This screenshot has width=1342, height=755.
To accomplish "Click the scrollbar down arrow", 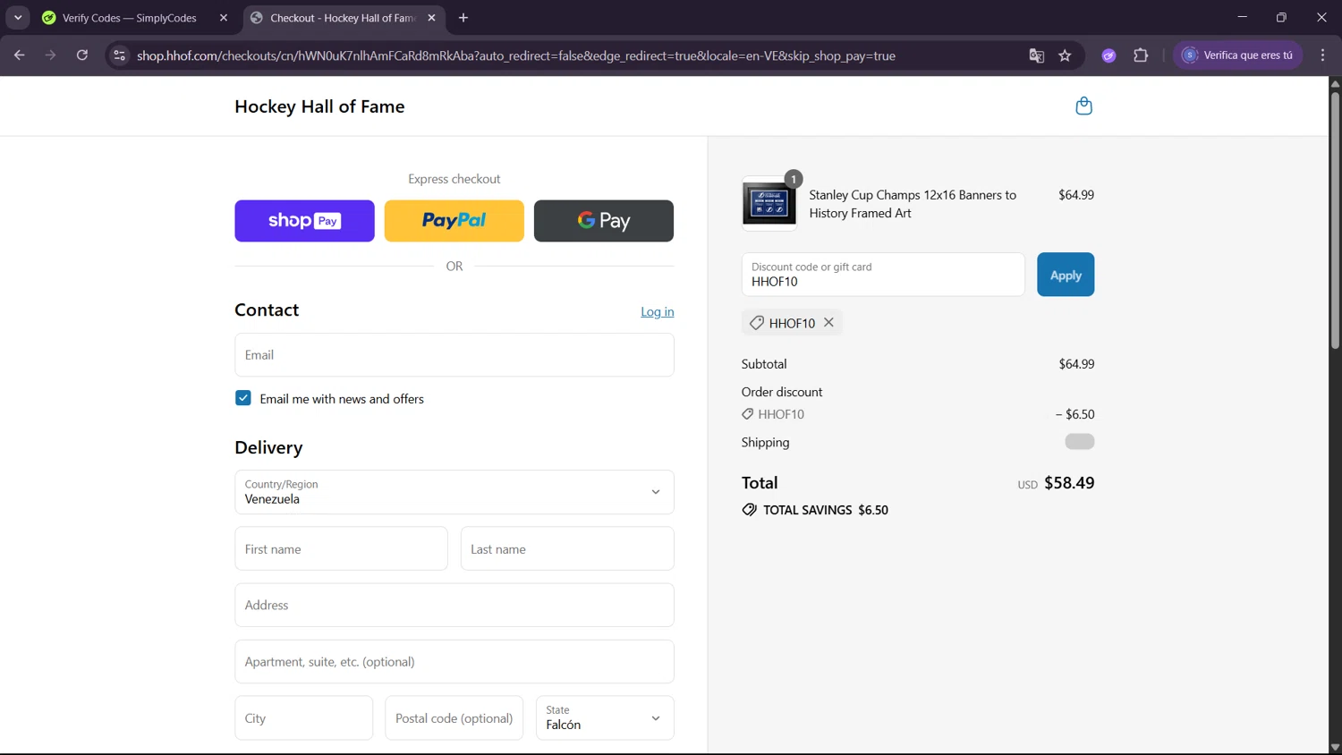I will pyautogui.click(x=1335, y=748).
